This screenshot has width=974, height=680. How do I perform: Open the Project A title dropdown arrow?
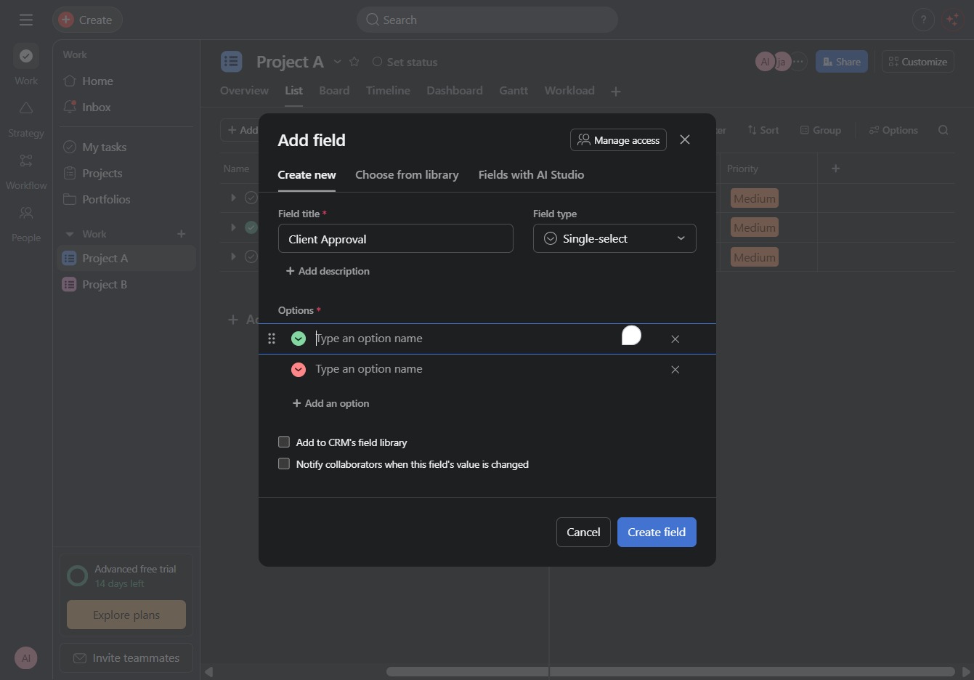(337, 62)
